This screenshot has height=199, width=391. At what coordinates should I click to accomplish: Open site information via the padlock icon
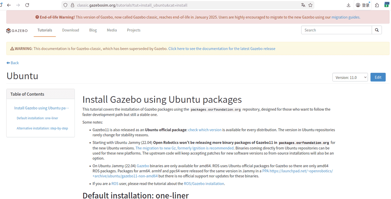pos(72,5)
